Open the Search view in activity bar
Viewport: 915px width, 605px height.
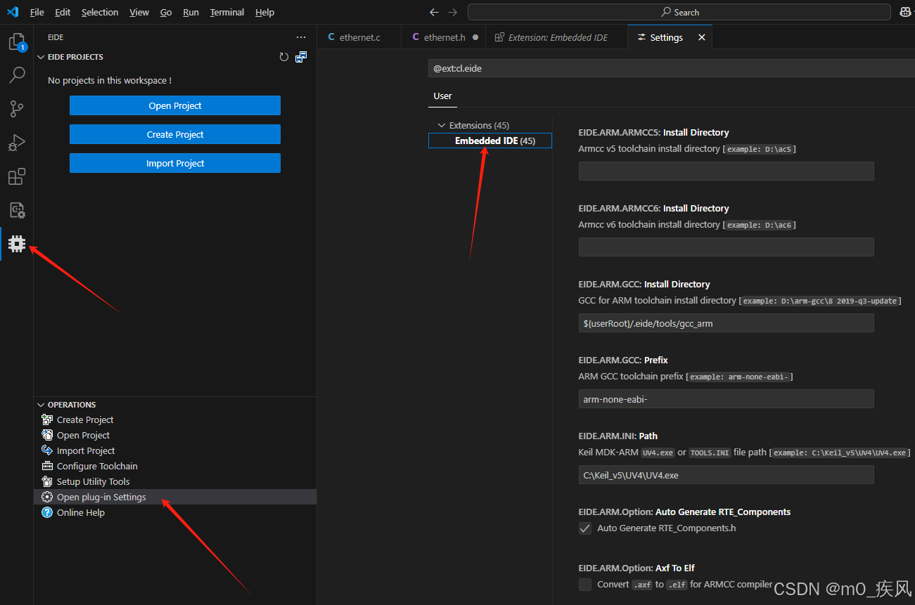point(16,74)
